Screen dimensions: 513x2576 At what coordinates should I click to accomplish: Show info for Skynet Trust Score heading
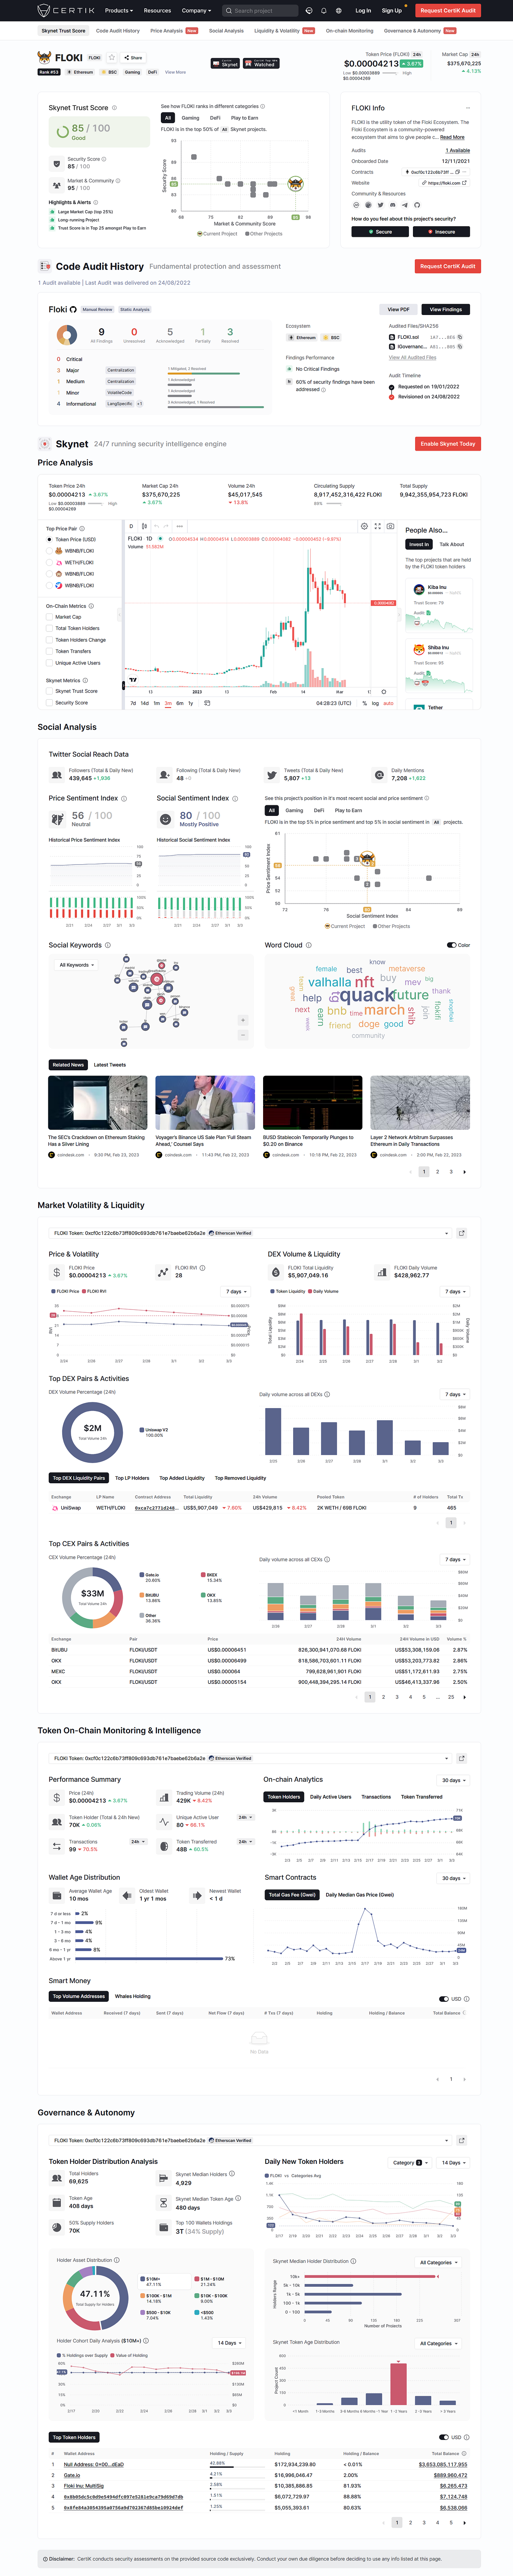[x=114, y=108]
